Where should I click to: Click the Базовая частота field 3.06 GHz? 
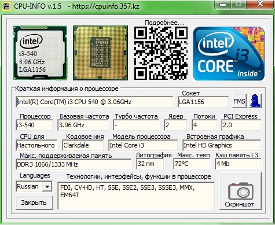(83, 125)
